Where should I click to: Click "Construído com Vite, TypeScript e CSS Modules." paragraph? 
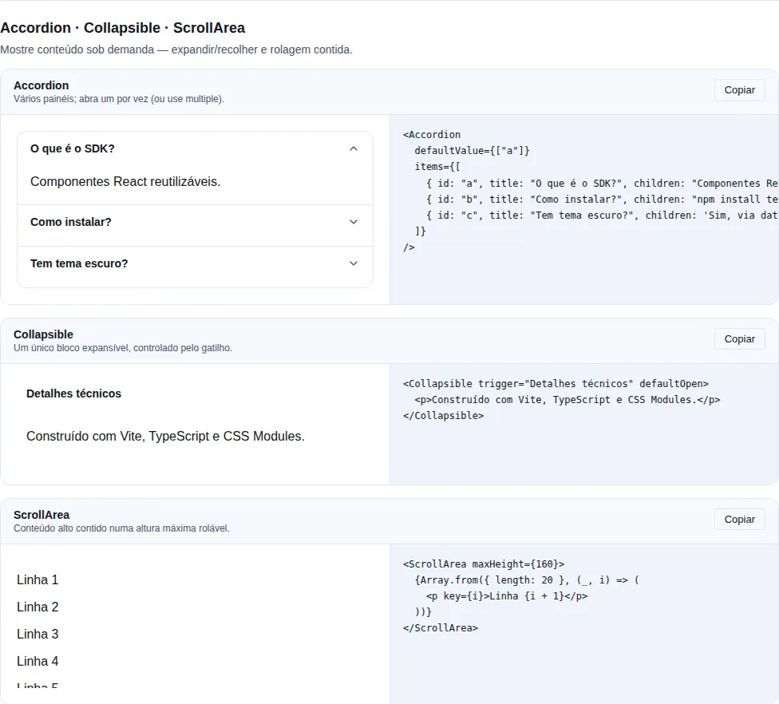point(165,437)
